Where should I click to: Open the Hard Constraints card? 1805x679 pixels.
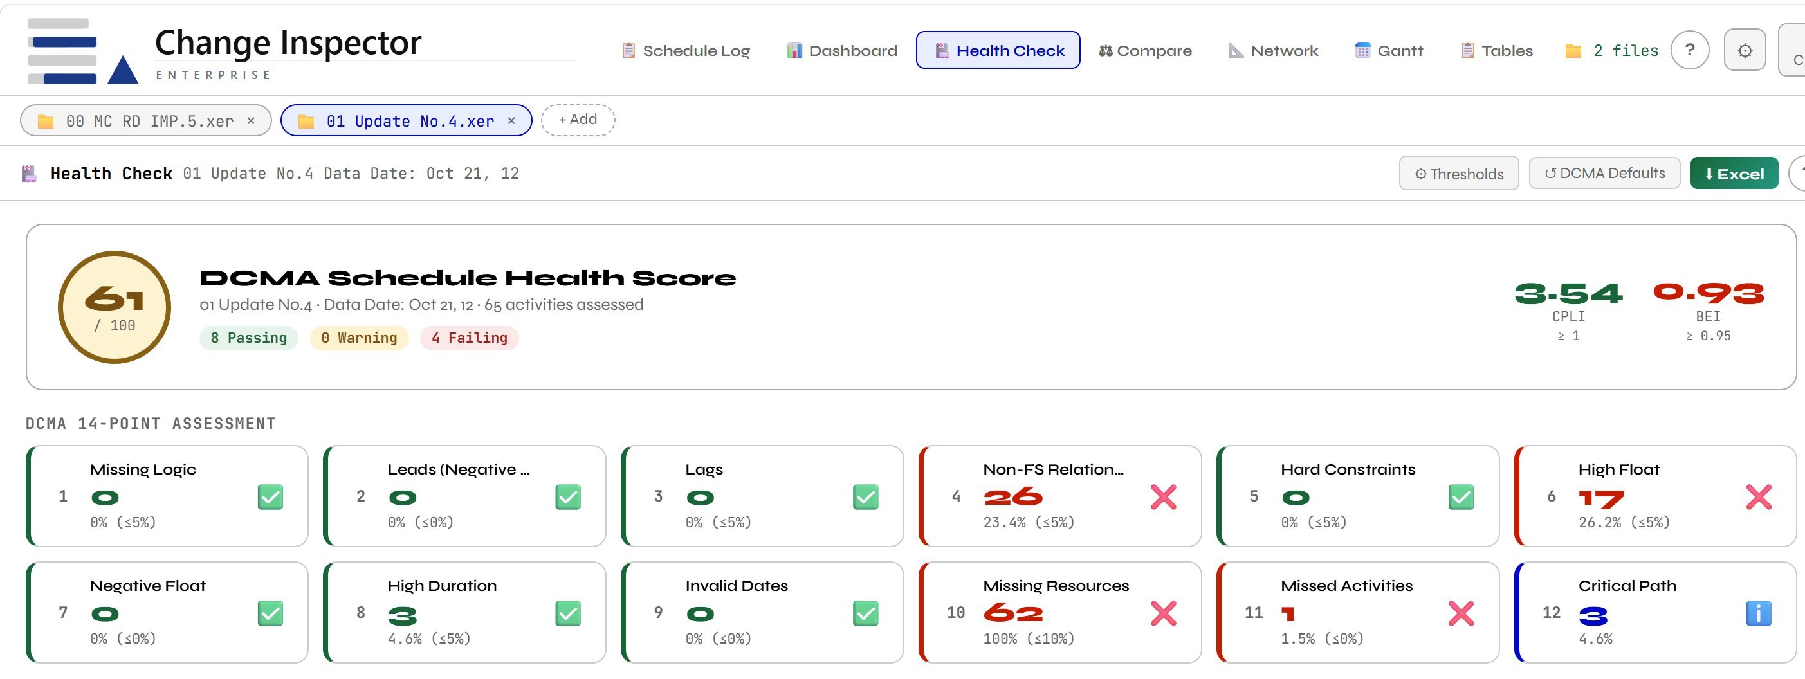(x=1358, y=496)
